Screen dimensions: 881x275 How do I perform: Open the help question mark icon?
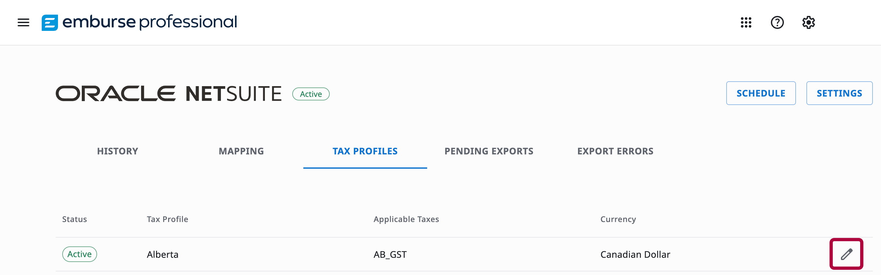click(x=777, y=22)
